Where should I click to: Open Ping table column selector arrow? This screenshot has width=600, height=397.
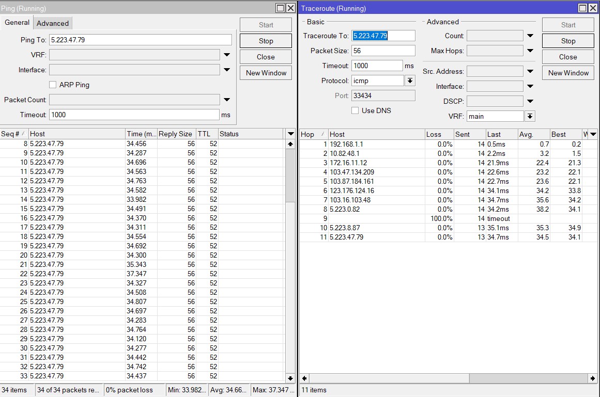(x=290, y=134)
